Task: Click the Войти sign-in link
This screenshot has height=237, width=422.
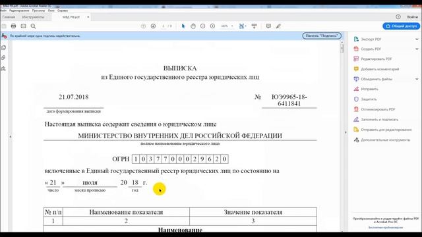Action: coord(412,16)
